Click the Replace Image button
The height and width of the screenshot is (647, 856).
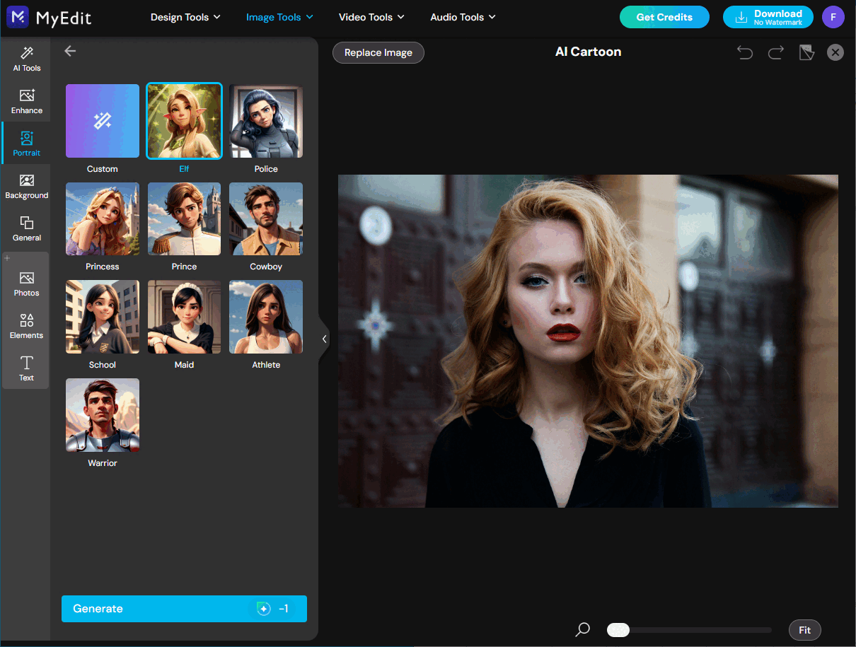pos(378,53)
